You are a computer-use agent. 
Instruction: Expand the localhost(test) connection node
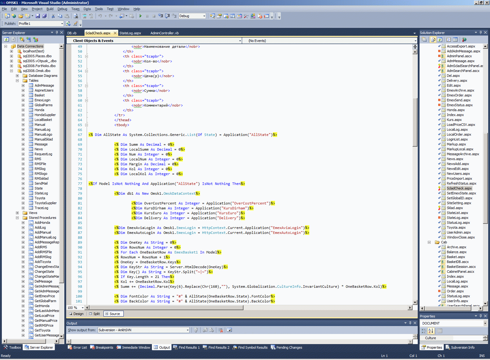click(x=11, y=51)
